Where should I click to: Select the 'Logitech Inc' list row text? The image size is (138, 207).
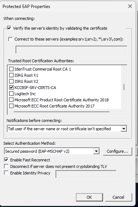tap(25, 94)
